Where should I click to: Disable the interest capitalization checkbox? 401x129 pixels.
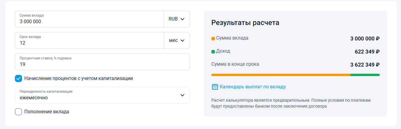[18, 78]
